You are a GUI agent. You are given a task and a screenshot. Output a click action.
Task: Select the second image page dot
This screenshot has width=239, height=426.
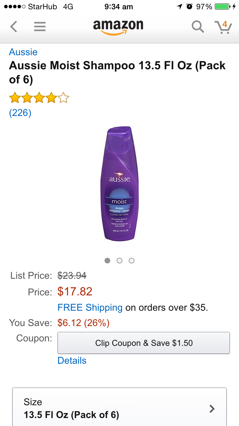pos(119,261)
